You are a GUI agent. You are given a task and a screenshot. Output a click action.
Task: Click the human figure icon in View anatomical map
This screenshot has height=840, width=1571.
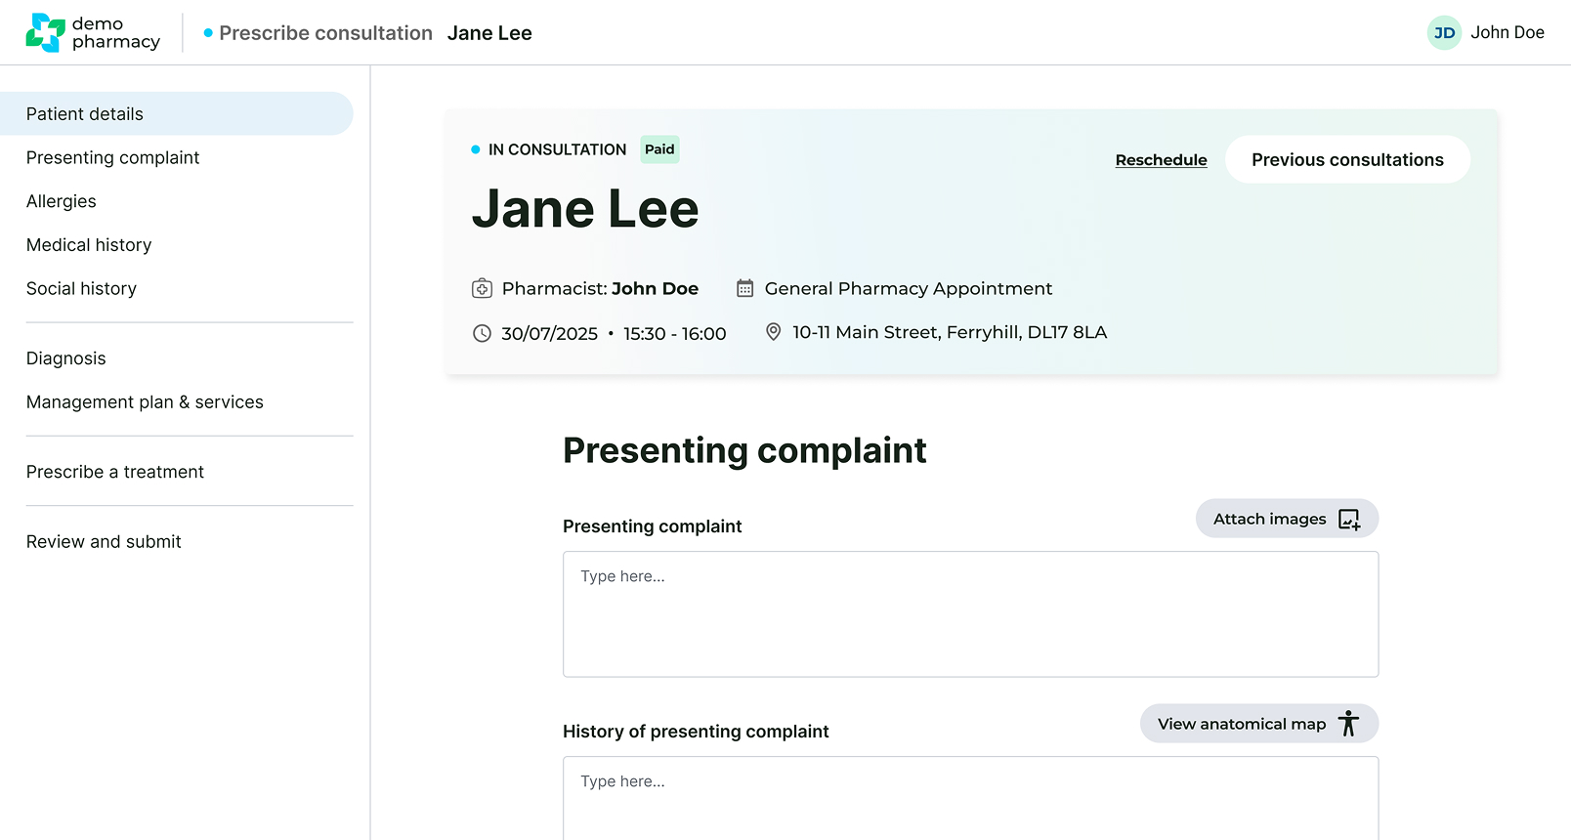point(1348,724)
